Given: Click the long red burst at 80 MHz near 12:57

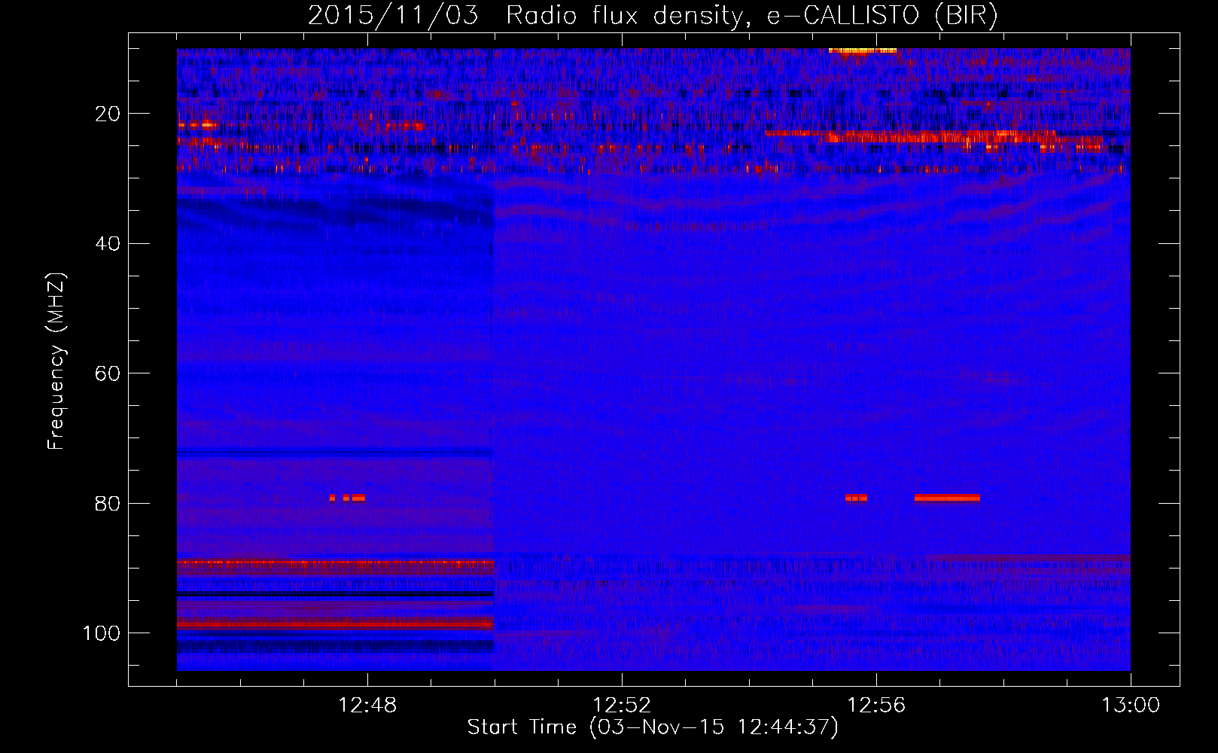Looking at the screenshot, I should (x=947, y=498).
